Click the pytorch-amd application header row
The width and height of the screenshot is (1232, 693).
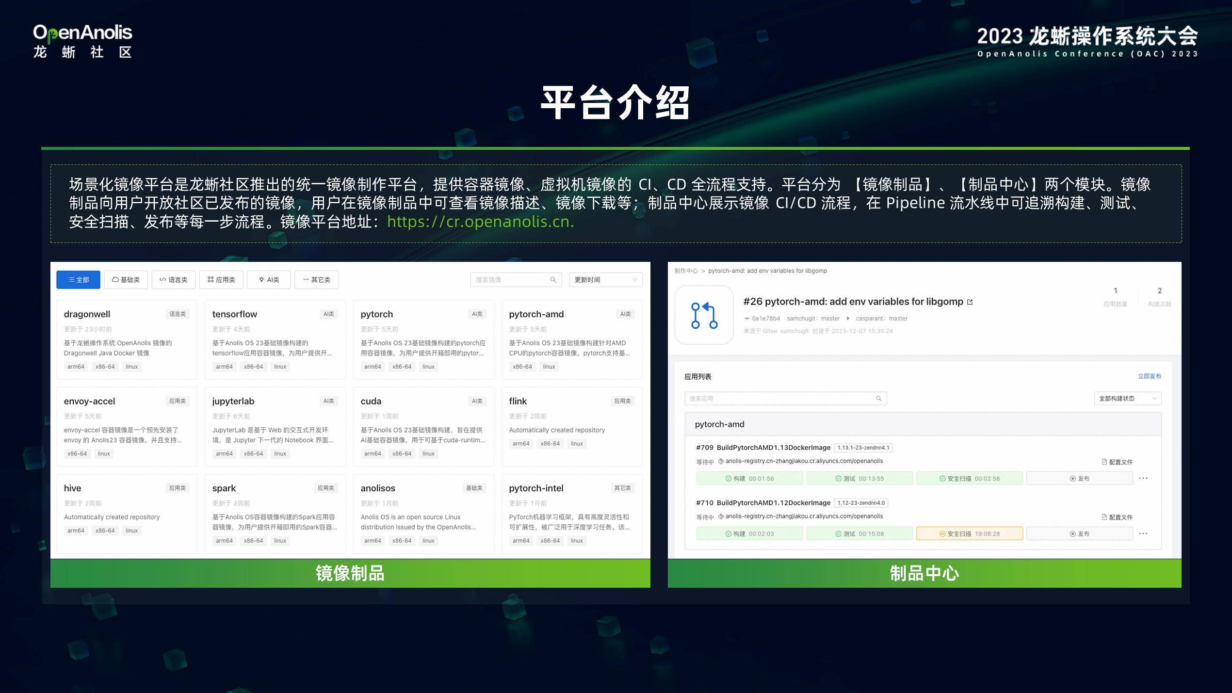923,424
